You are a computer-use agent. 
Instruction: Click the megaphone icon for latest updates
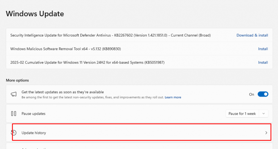(x=14, y=94)
